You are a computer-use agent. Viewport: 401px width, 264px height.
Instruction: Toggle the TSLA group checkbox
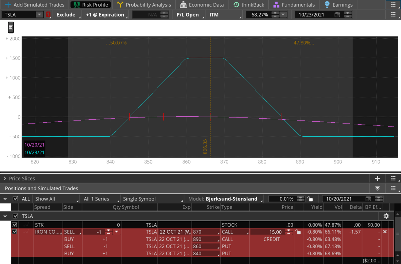click(x=15, y=216)
